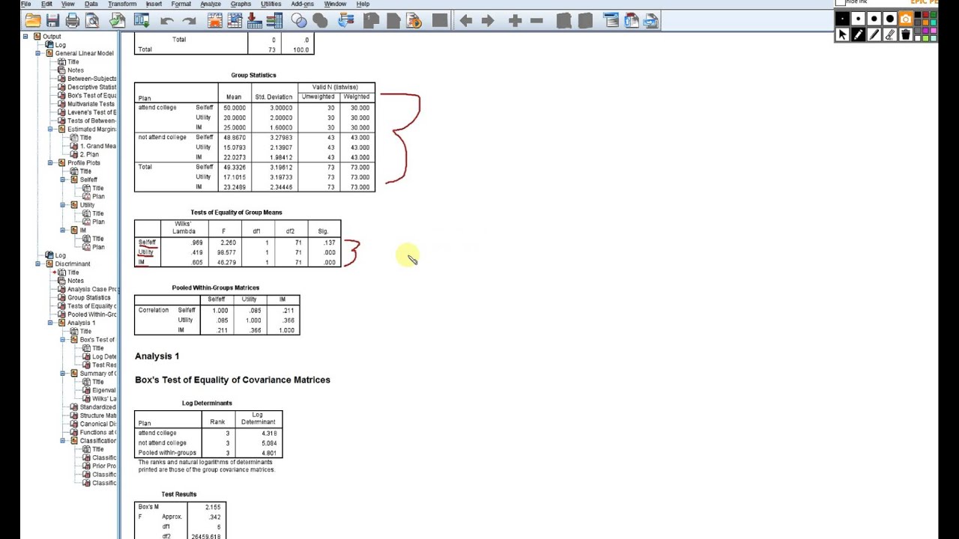Click the Recall dialog toolbar icon
This screenshot has width=959, height=539.
click(x=142, y=20)
